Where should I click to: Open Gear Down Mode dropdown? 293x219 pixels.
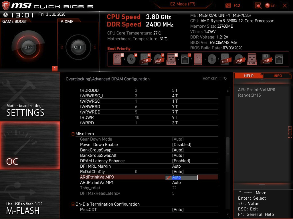(x=178, y=139)
